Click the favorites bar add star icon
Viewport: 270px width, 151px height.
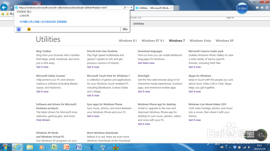pyautogui.click(x=3, y=14)
